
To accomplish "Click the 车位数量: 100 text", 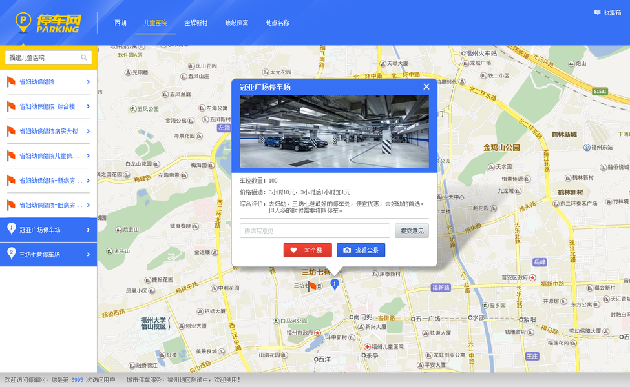I will (x=258, y=181).
